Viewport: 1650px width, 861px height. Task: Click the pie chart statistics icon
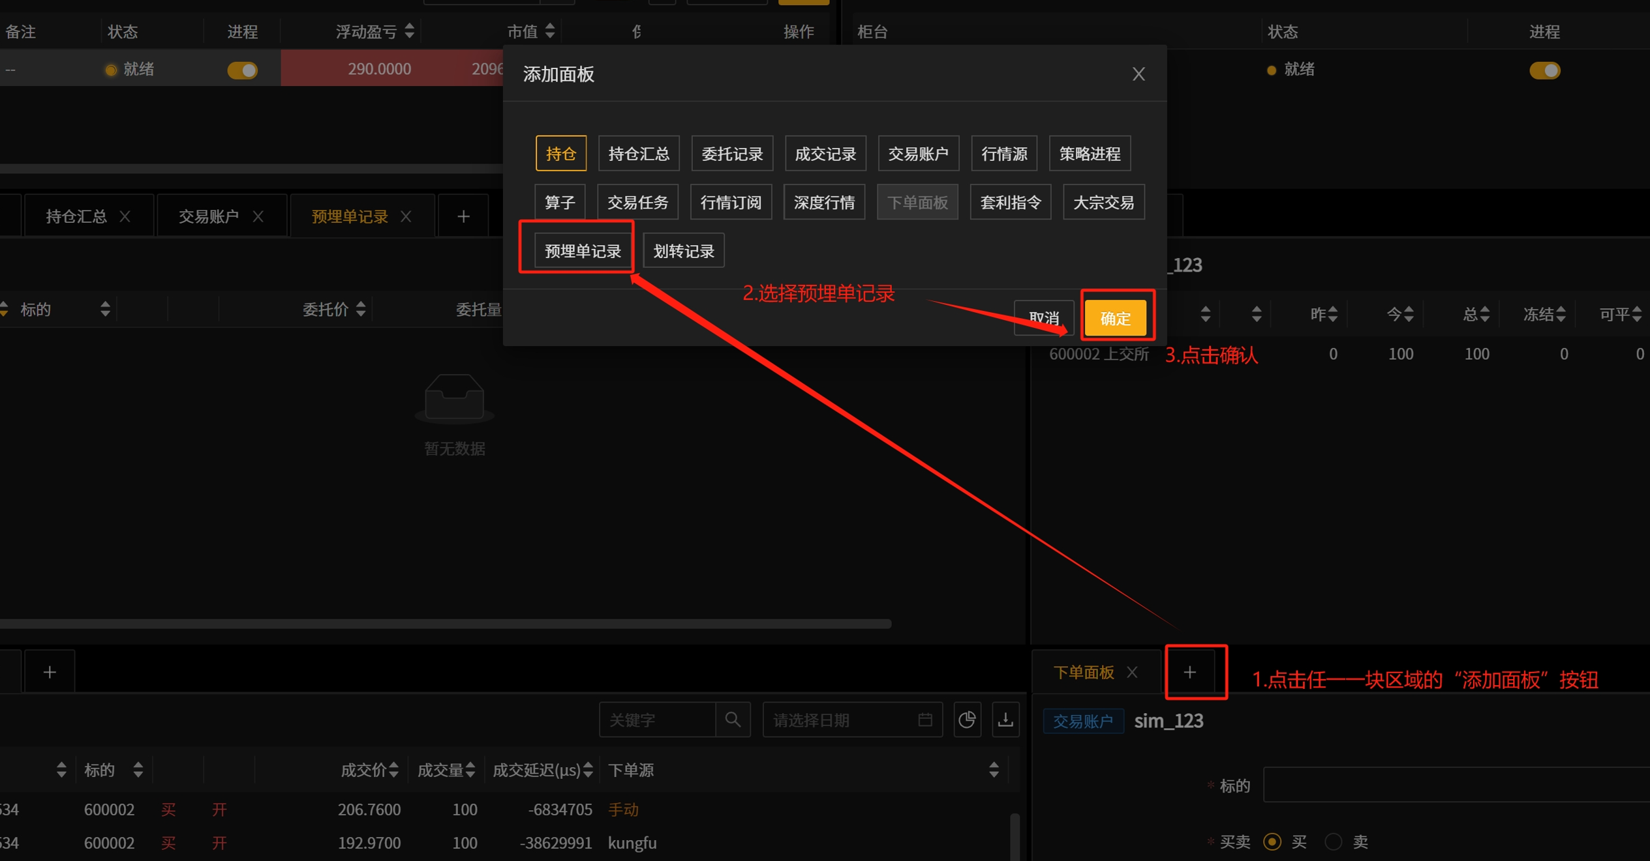967,719
